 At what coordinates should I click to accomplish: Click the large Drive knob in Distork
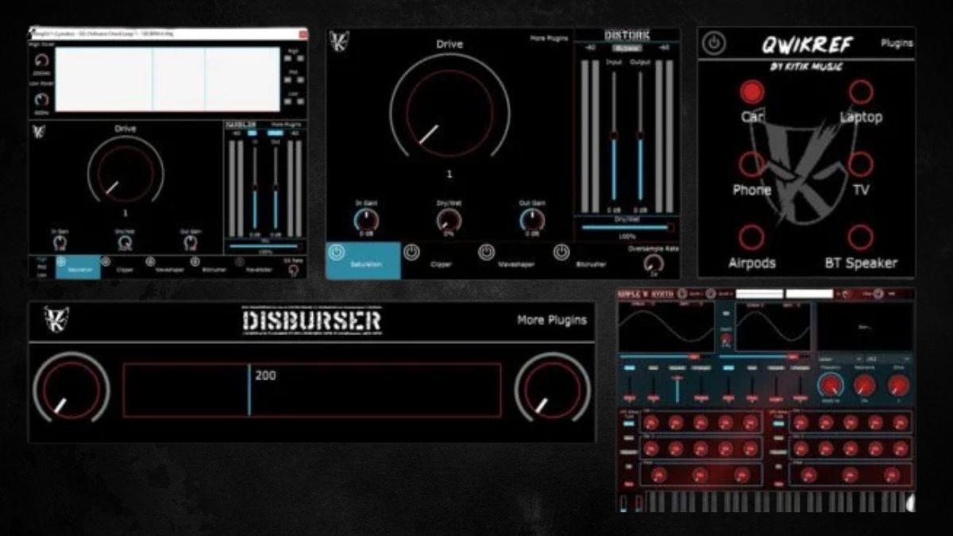point(449,111)
